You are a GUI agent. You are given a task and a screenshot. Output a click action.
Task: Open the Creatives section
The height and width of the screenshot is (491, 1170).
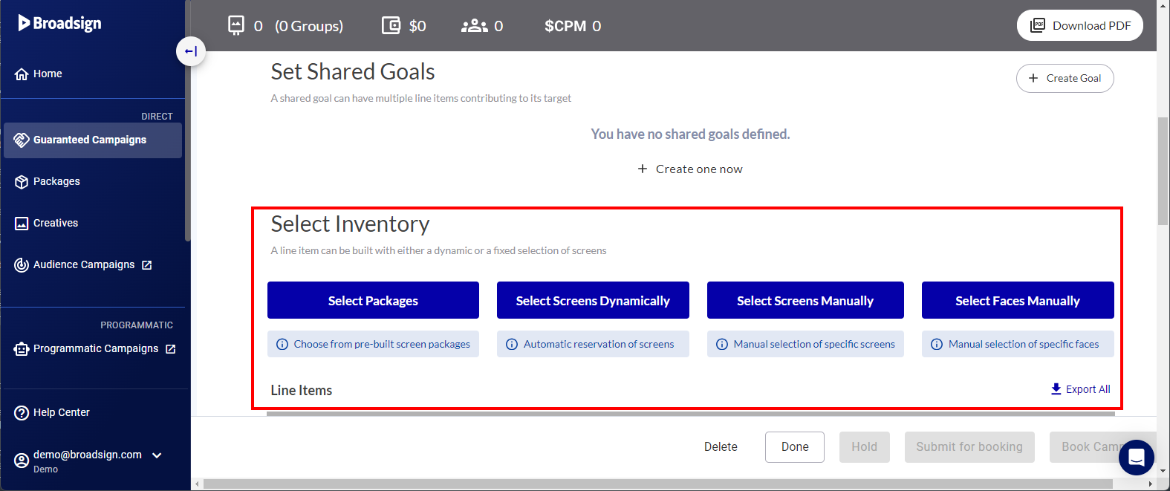[x=56, y=223]
